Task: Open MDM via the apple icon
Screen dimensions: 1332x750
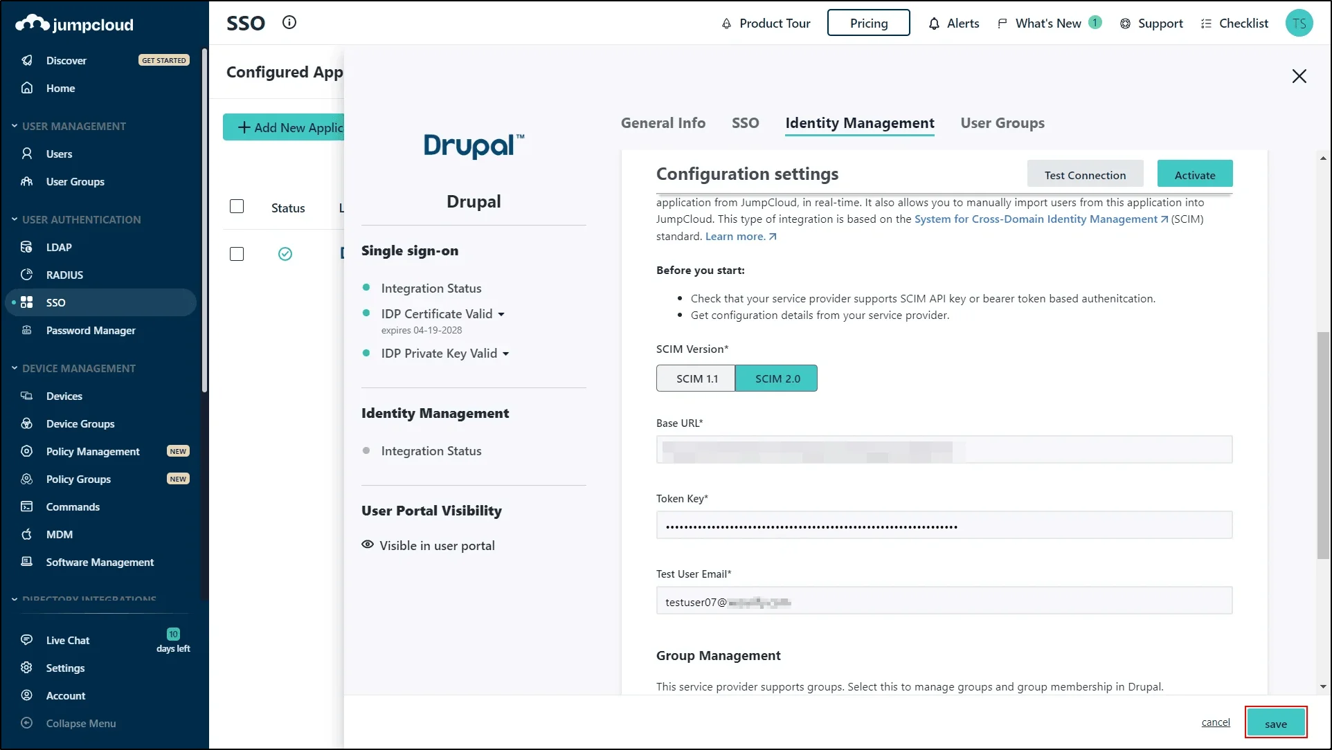Action: point(27,534)
